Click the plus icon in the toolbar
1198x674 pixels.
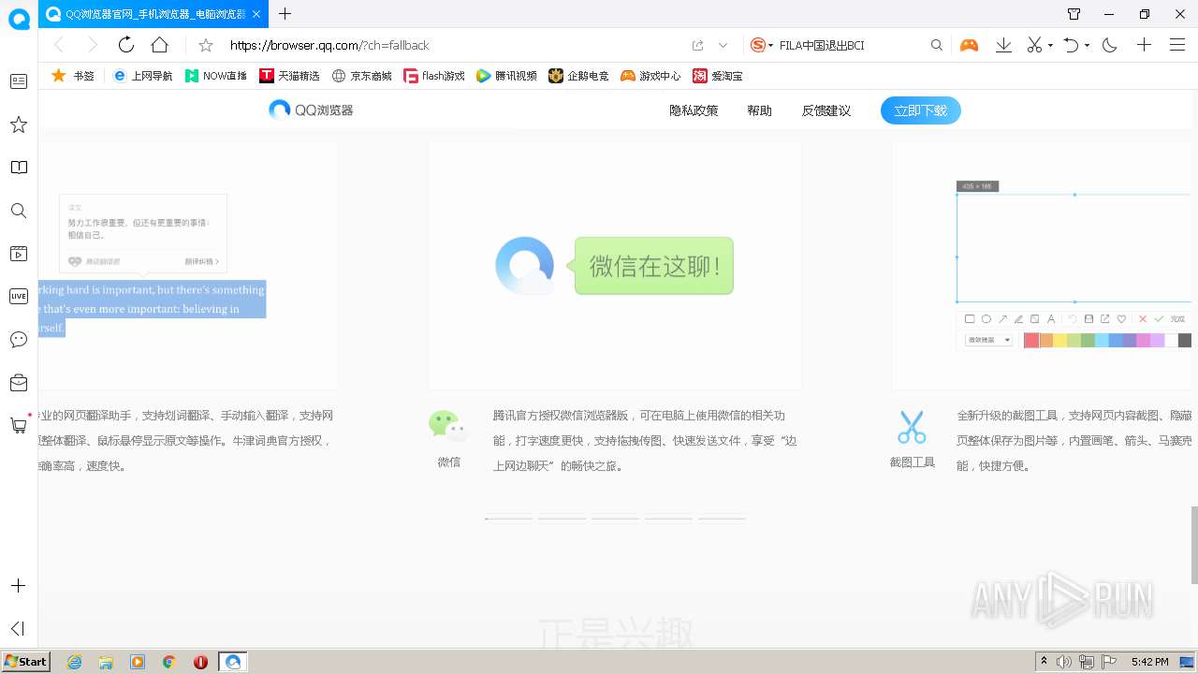click(x=1144, y=45)
